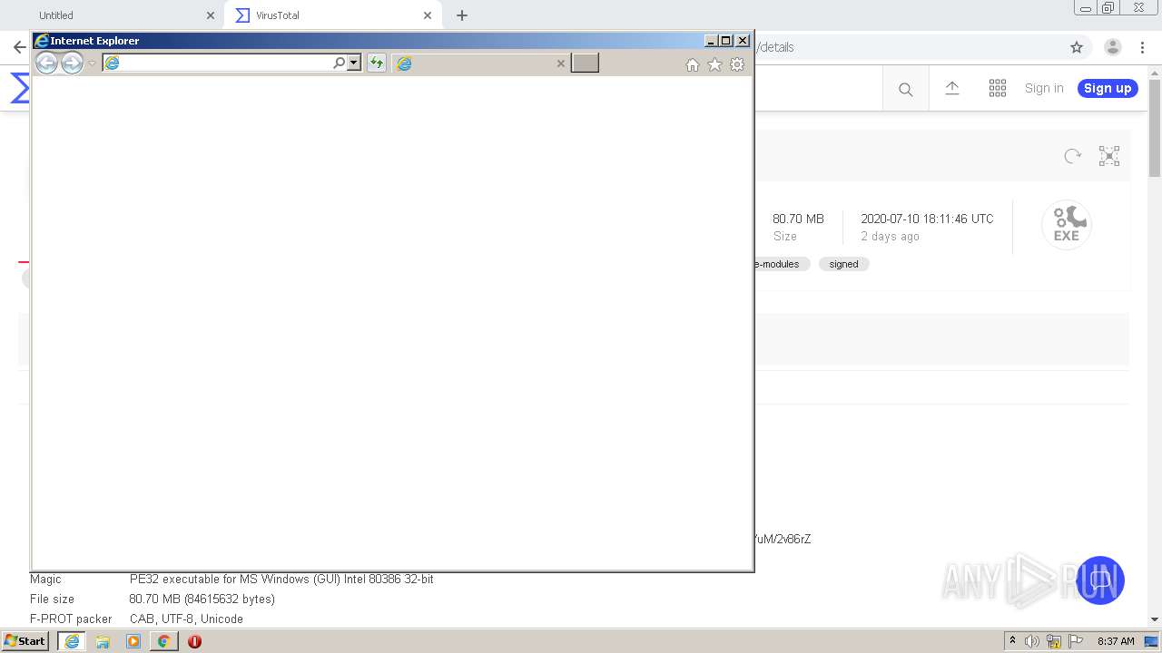Open recent pages dropdown beside forward button
Image resolution: width=1162 pixels, height=653 pixels.
[x=92, y=63]
